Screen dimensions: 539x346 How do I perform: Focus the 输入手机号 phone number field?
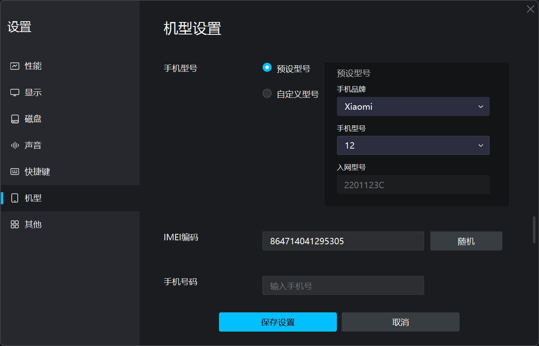click(343, 286)
